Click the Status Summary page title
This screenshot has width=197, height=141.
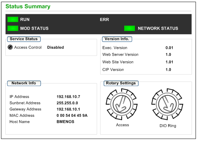(x=28, y=6)
